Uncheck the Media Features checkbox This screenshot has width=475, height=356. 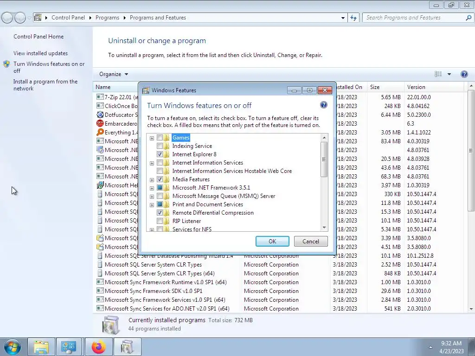[x=160, y=179]
